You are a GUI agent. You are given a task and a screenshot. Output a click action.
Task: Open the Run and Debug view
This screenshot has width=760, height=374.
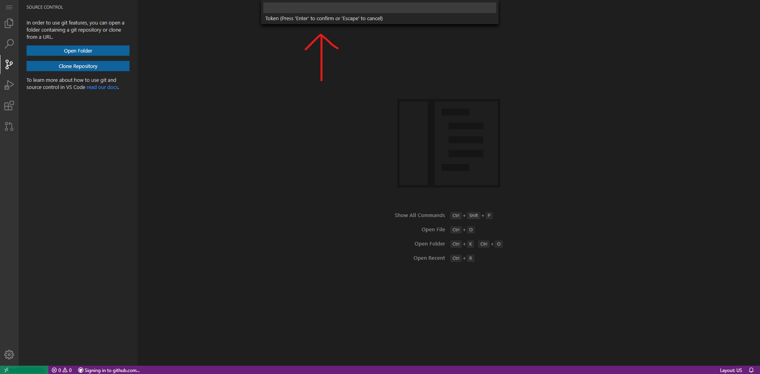point(9,85)
